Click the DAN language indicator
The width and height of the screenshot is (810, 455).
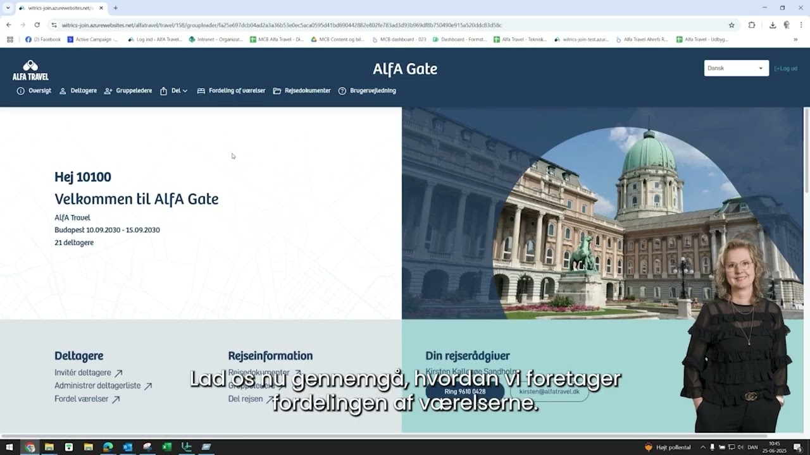752,447
